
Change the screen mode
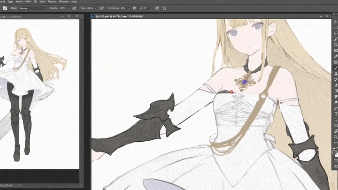coord(336,166)
